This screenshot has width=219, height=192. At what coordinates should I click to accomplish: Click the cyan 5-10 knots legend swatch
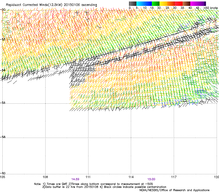pos(140,4)
